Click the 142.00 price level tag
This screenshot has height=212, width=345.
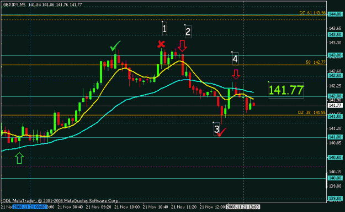pyautogui.click(x=335, y=96)
